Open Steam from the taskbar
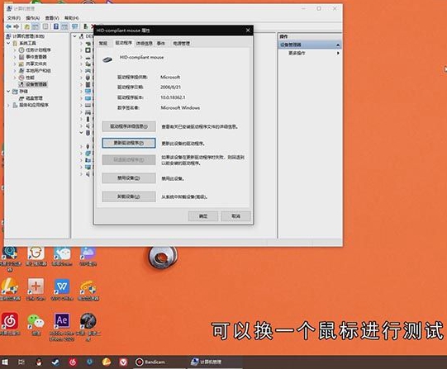 tap(55, 362)
